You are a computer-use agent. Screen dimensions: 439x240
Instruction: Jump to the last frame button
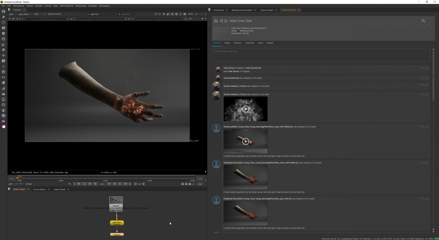[x=125, y=184]
